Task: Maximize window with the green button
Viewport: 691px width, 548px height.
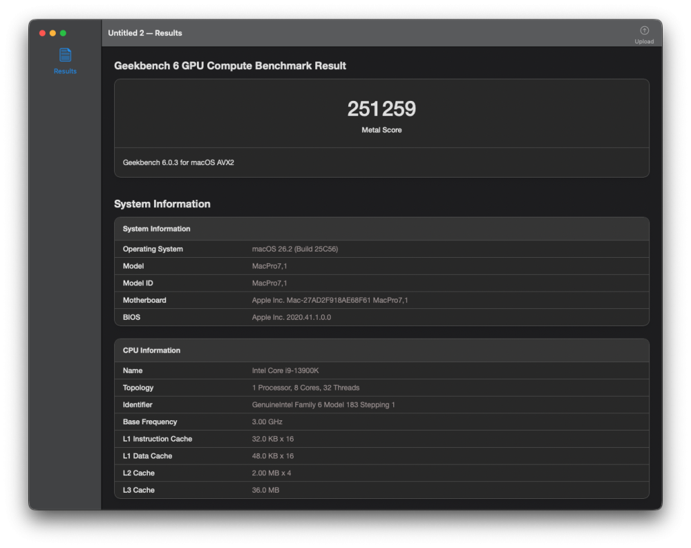Action: [63, 33]
